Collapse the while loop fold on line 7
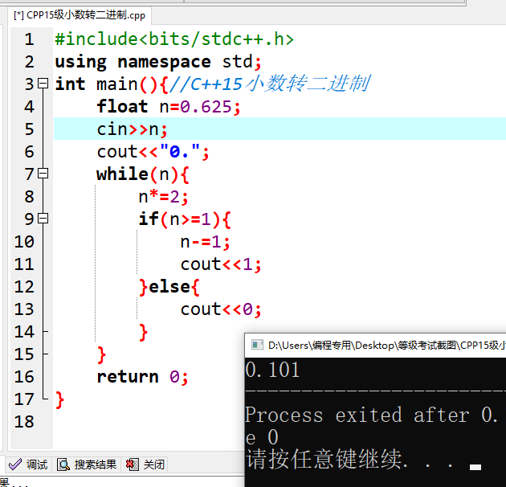The height and width of the screenshot is (487, 506). coord(43,174)
